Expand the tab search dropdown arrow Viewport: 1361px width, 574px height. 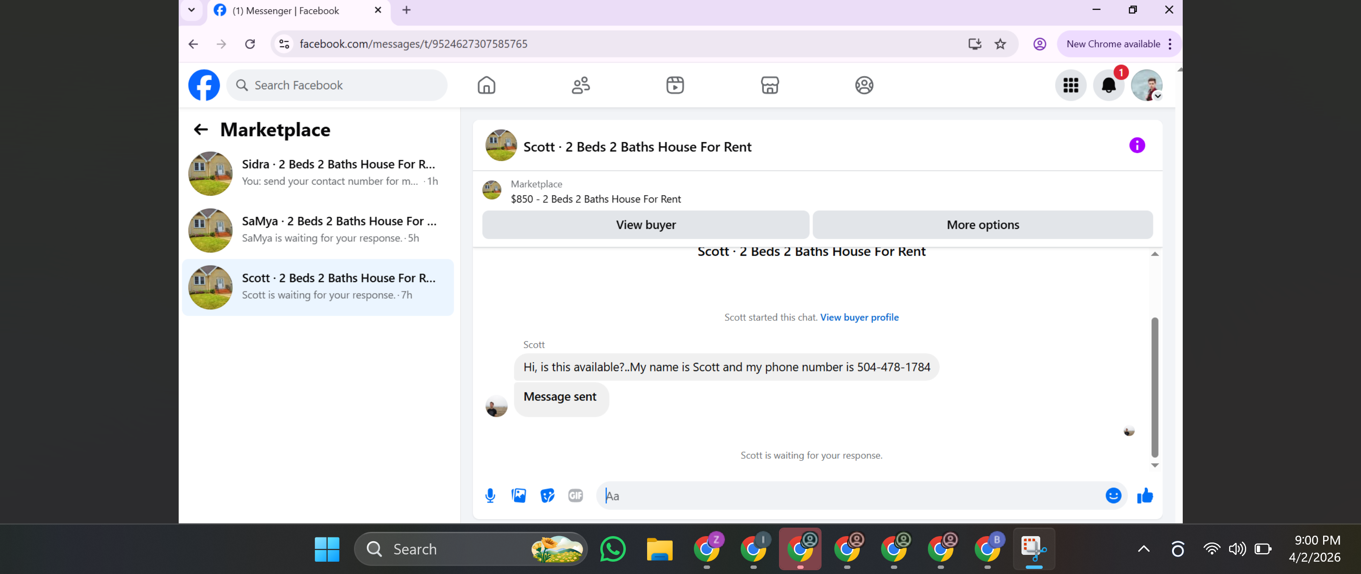[191, 10]
